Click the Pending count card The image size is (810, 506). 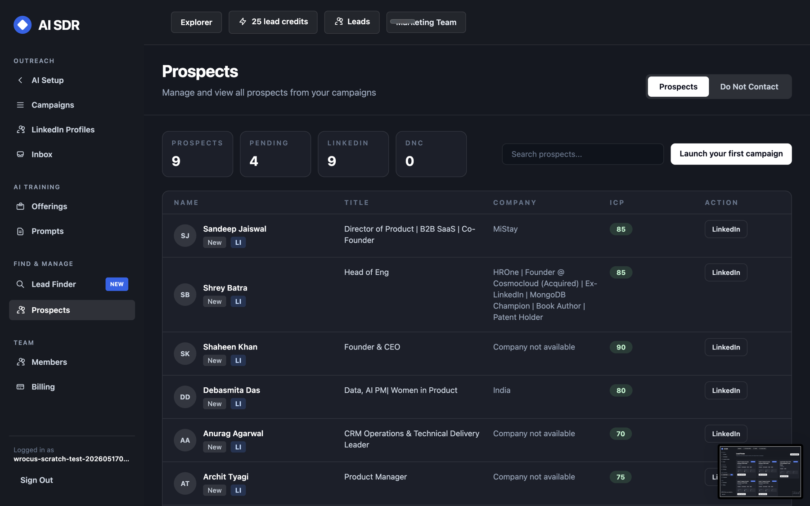click(275, 154)
